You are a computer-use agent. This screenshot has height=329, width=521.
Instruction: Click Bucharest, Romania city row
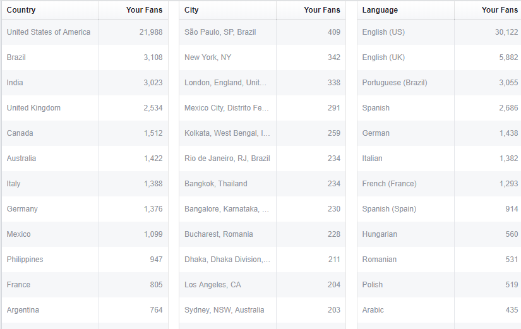click(219, 234)
